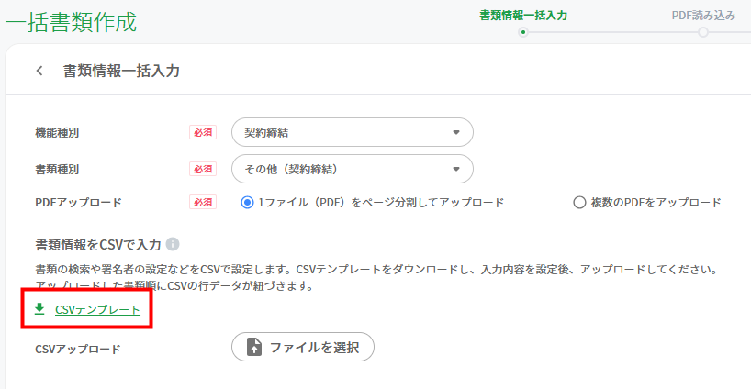The height and width of the screenshot is (389, 751).
Task: Select 1ファイル（PDF）をページ分割してアップロード radio option
Action: [247, 203]
